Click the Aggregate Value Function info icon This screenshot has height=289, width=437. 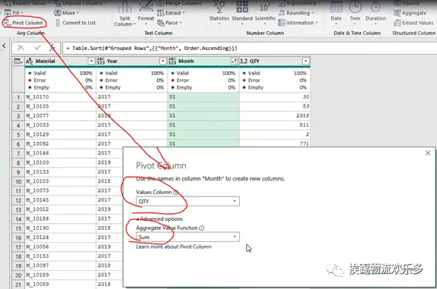202,228
